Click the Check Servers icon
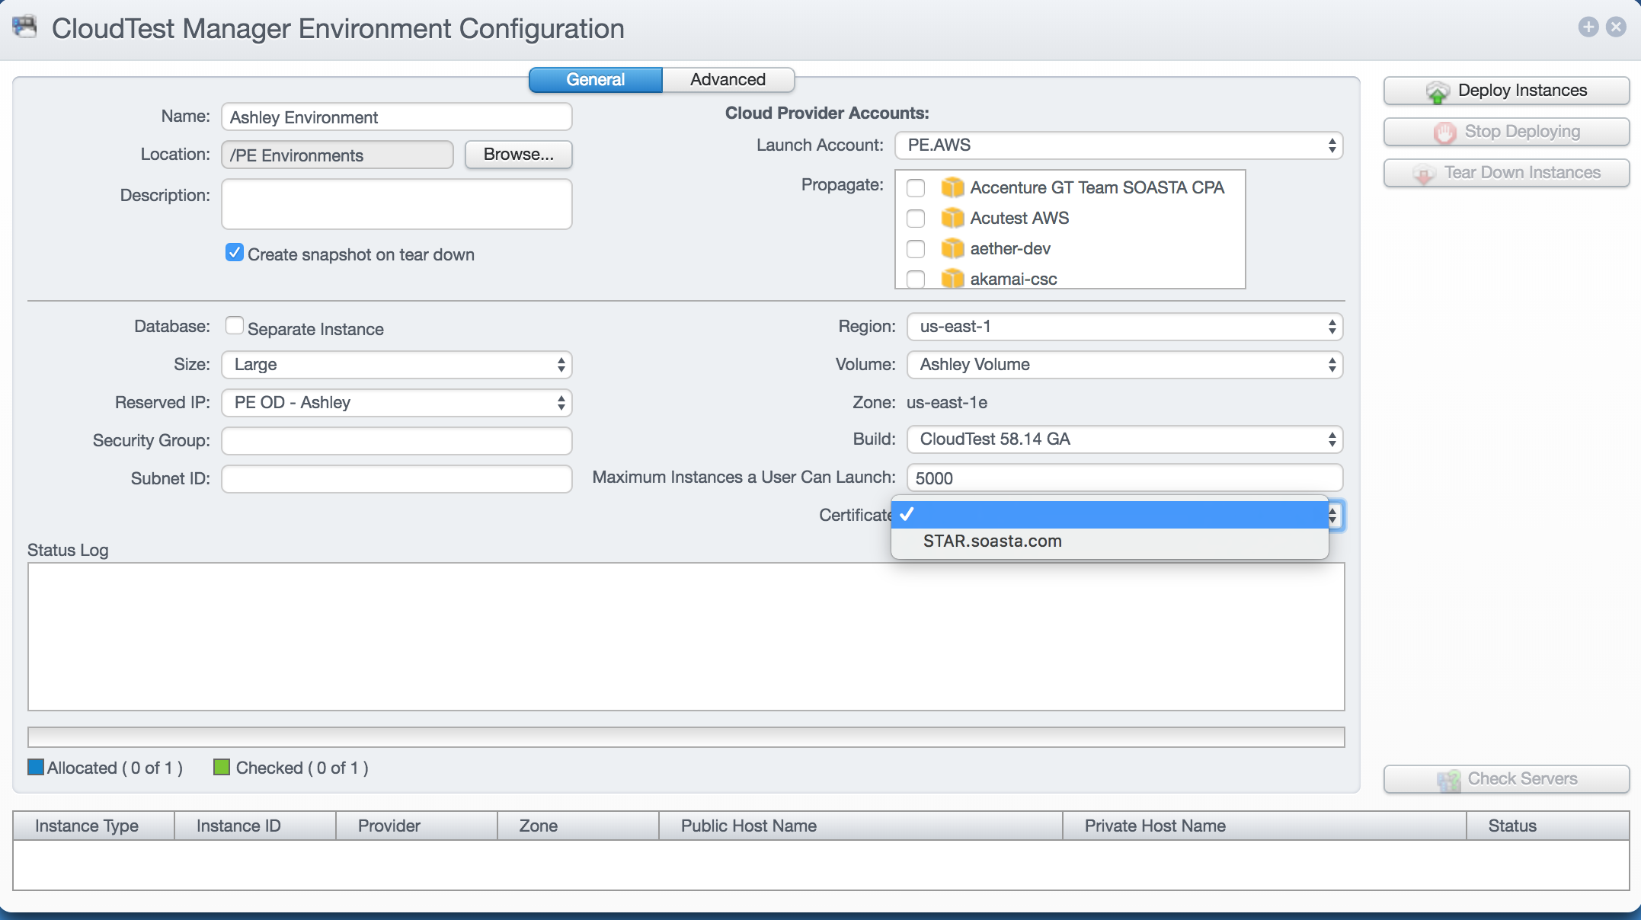This screenshot has width=1641, height=920. click(1448, 780)
